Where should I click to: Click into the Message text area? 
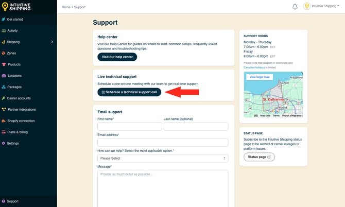[x=163, y=188]
